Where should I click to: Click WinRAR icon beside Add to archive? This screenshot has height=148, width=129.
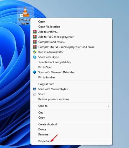[35, 32]
